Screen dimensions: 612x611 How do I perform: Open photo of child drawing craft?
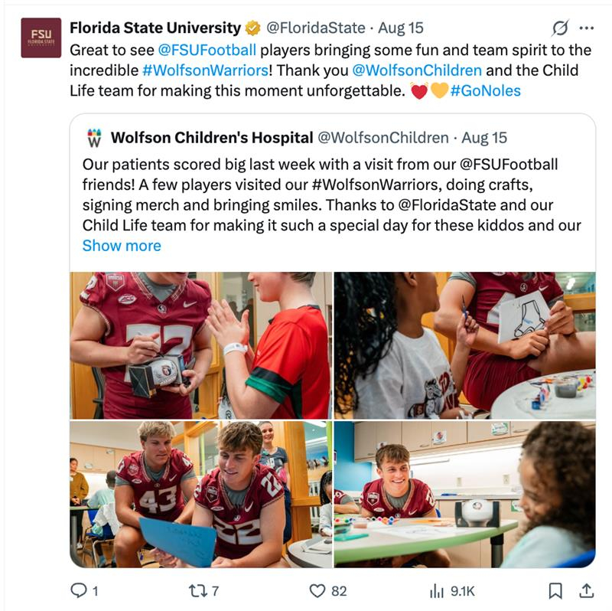[464, 345]
